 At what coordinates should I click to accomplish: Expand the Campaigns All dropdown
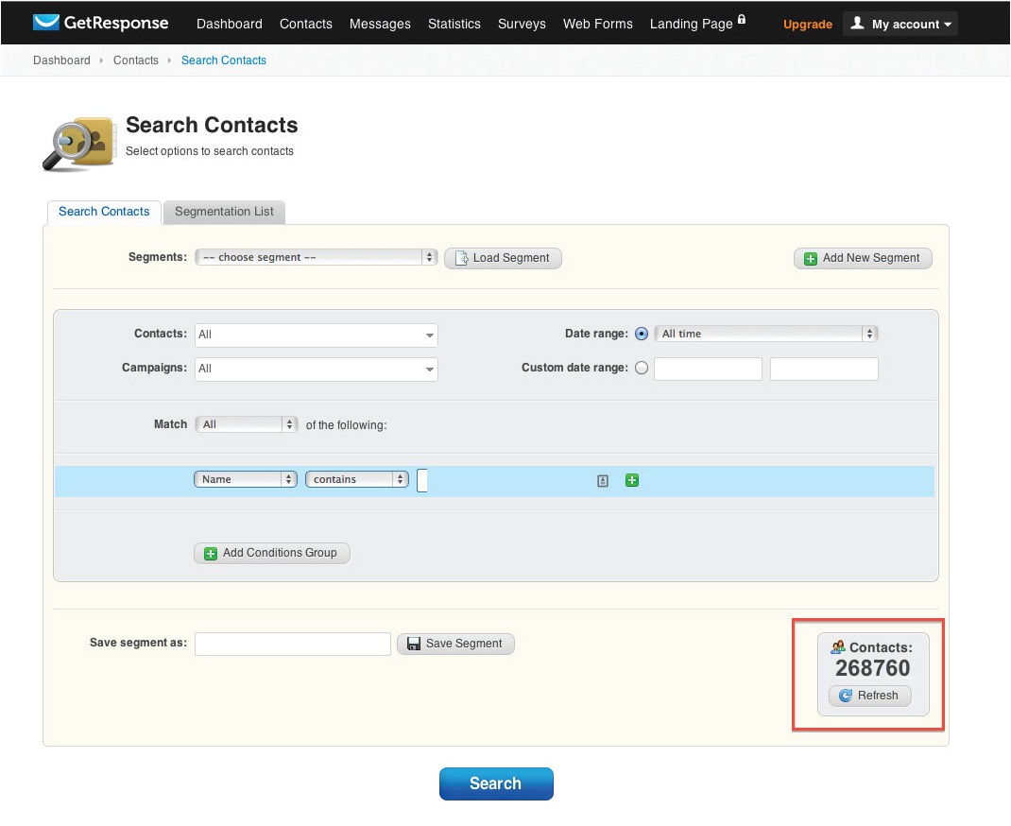pos(316,369)
